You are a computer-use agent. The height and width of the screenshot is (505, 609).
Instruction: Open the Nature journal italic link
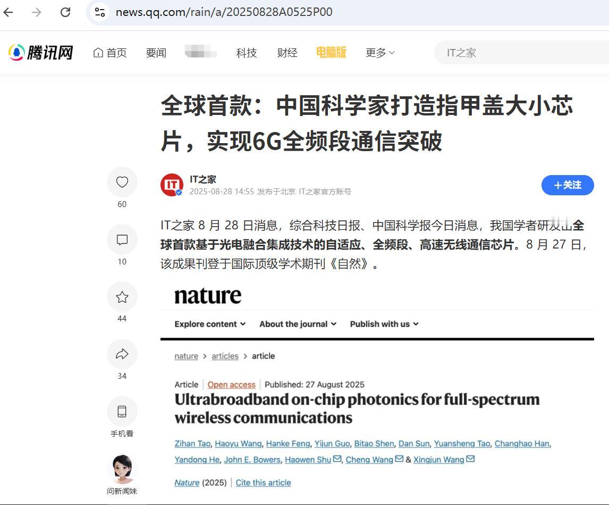[187, 483]
